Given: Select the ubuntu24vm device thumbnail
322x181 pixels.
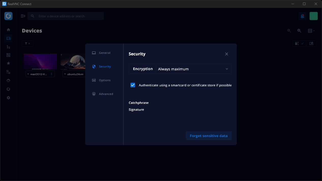Looking at the screenshot, I should (73, 61).
